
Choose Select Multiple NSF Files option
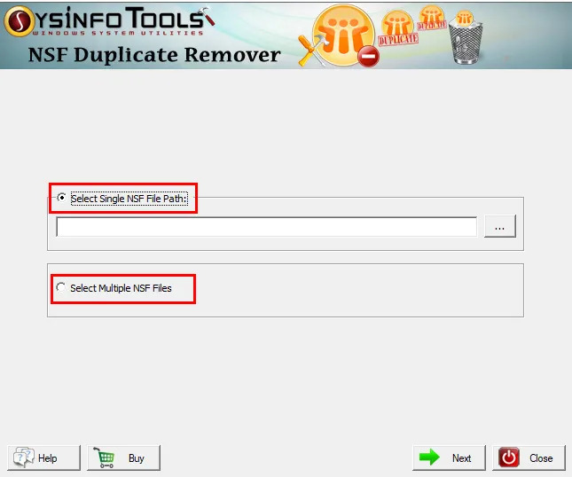point(61,287)
